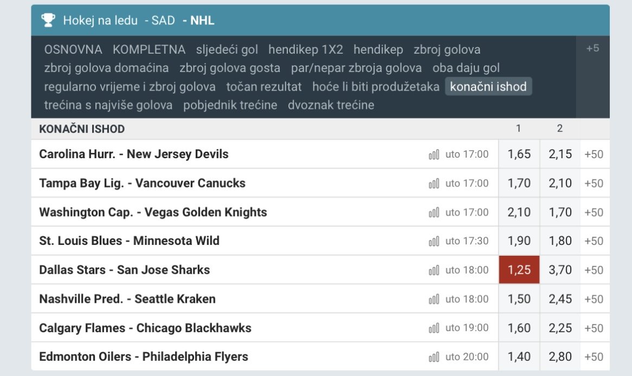Expand the +5 more bet types

click(592, 48)
